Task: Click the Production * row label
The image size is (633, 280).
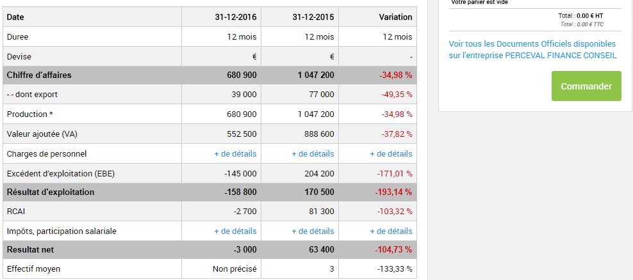Action: click(30, 114)
